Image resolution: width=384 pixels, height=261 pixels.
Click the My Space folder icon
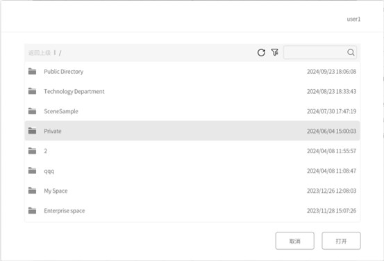(32, 191)
